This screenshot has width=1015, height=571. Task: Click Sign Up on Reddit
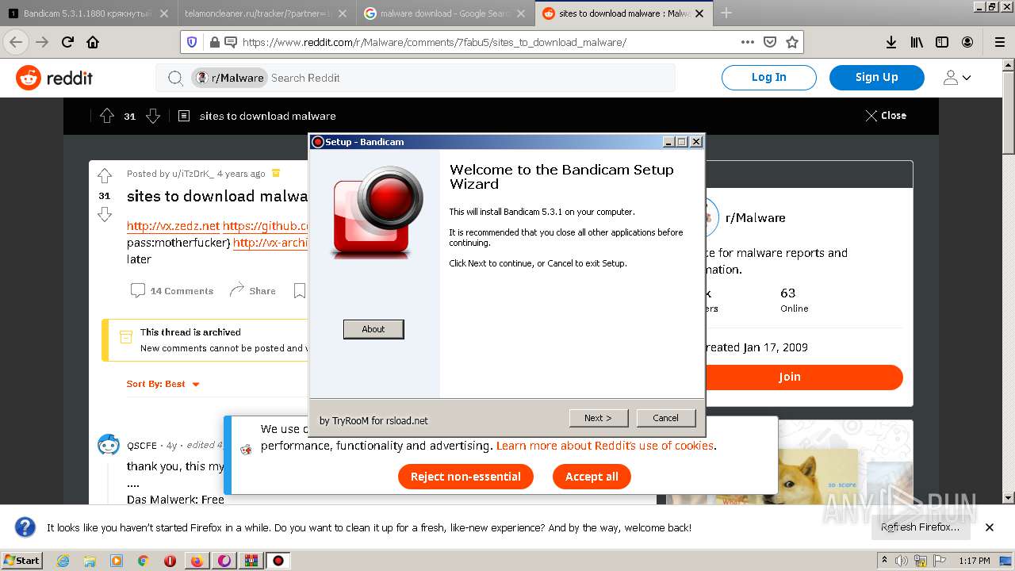tap(876, 77)
